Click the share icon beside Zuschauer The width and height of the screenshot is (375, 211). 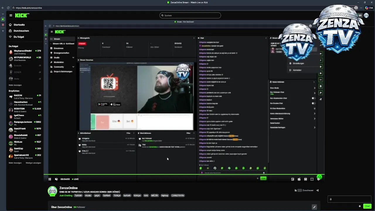(x=318, y=190)
